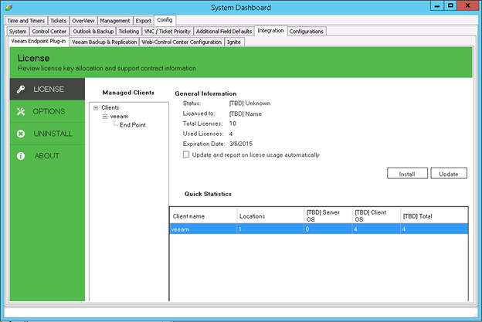Select the veeam row in Quick Statistics
Image resolution: width=482 pixels, height=322 pixels.
pos(317,229)
